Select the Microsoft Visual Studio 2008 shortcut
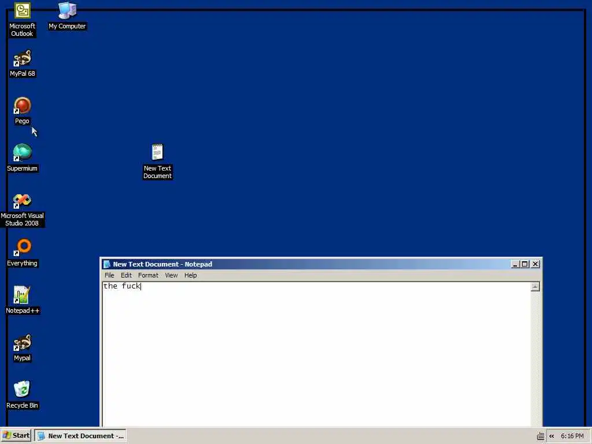Screen dimensions: 592x444 (x=23, y=210)
